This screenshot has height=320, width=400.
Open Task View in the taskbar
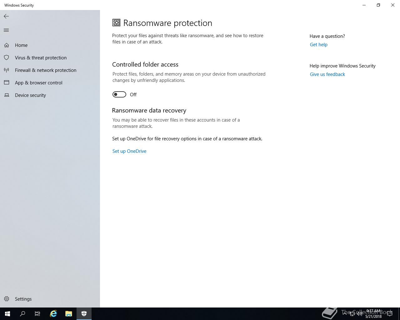[x=37, y=314]
